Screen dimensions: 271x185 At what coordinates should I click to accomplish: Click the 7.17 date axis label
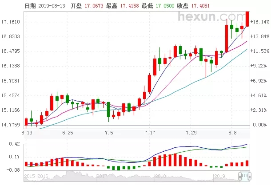tap(150, 133)
